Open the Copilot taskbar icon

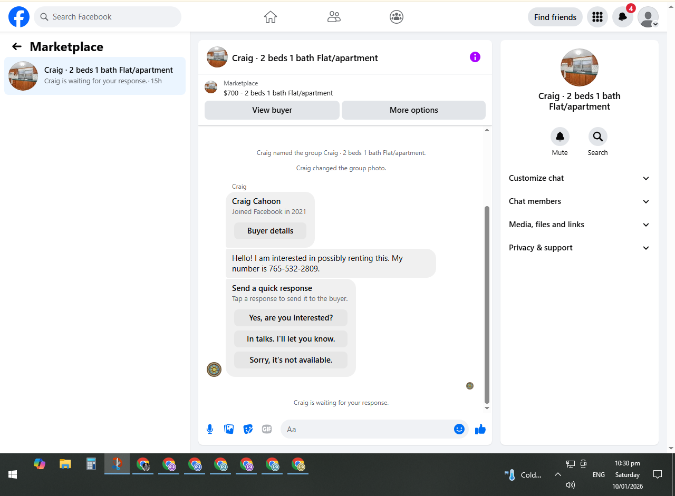pos(40,464)
